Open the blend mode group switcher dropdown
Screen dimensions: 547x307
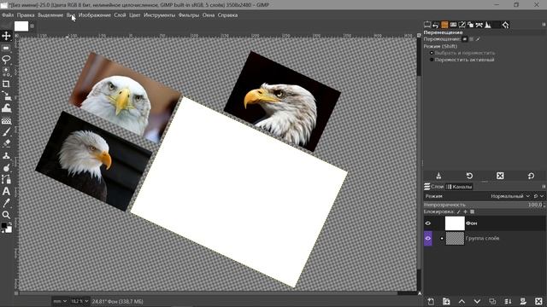pyautogui.click(x=538, y=196)
